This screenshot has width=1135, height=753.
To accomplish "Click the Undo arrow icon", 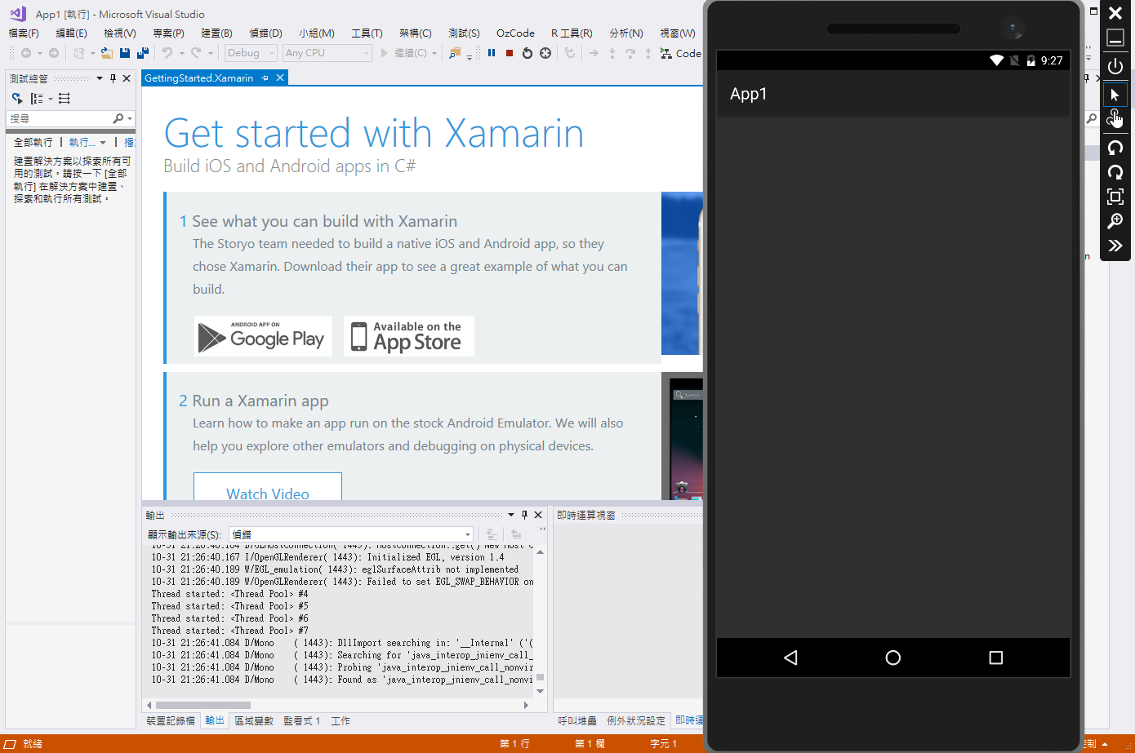I will (x=167, y=53).
